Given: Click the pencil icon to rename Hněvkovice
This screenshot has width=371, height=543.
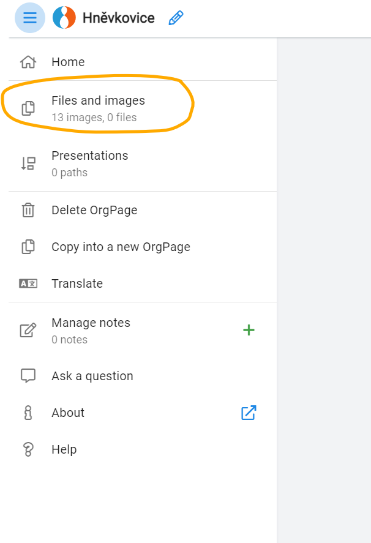Looking at the screenshot, I should (x=176, y=18).
